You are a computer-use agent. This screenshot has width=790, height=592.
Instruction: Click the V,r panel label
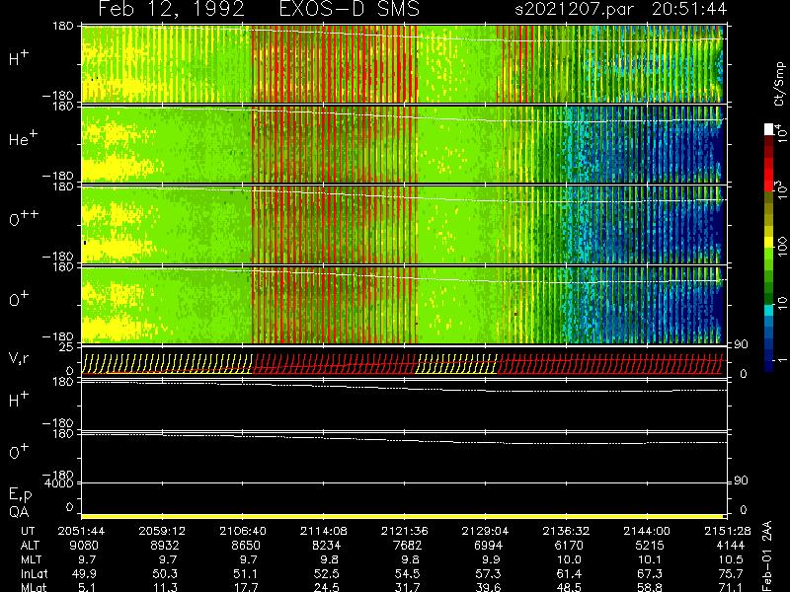pyautogui.click(x=19, y=358)
